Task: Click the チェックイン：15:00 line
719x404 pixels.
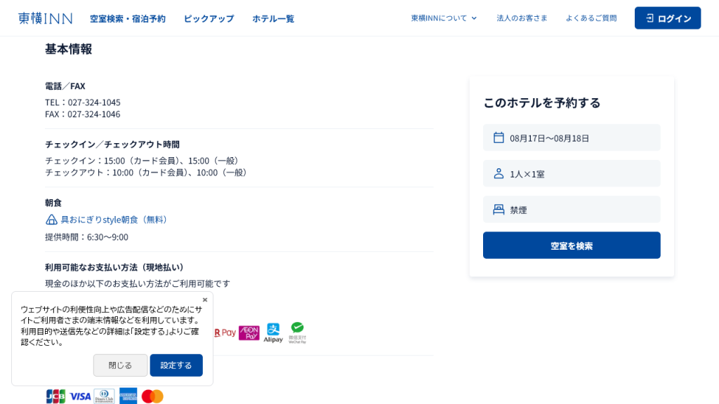Action: [x=143, y=161]
